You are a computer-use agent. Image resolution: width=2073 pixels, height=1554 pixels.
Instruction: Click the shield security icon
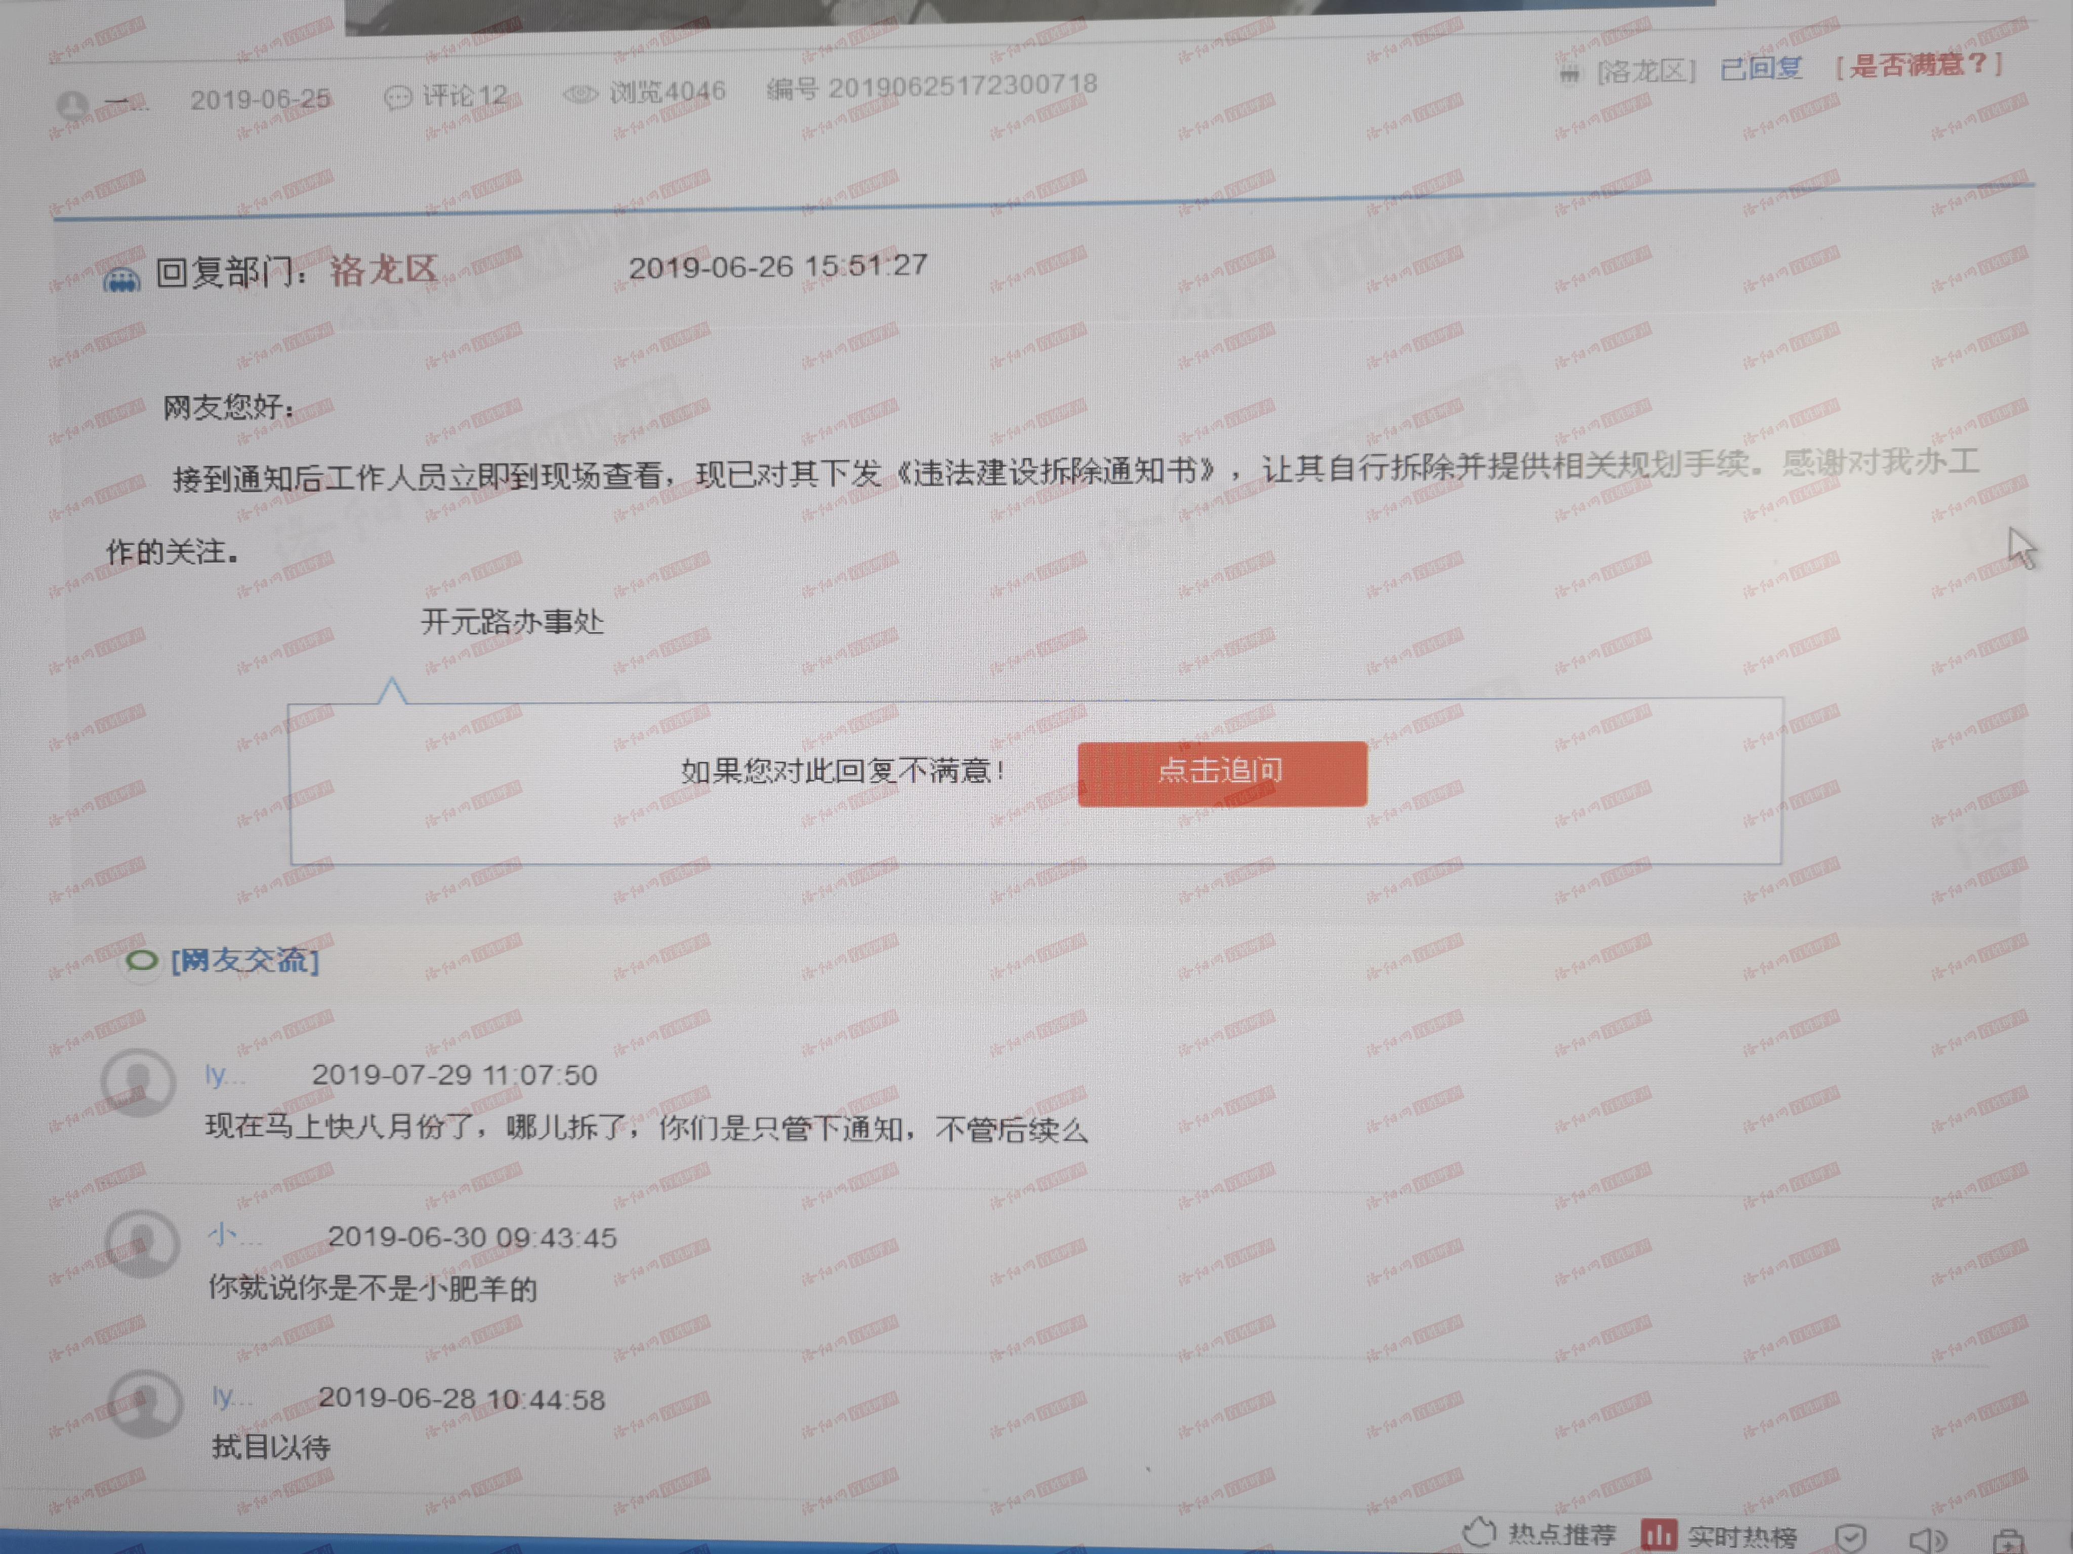pyautogui.click(x=1851, y=1538)
